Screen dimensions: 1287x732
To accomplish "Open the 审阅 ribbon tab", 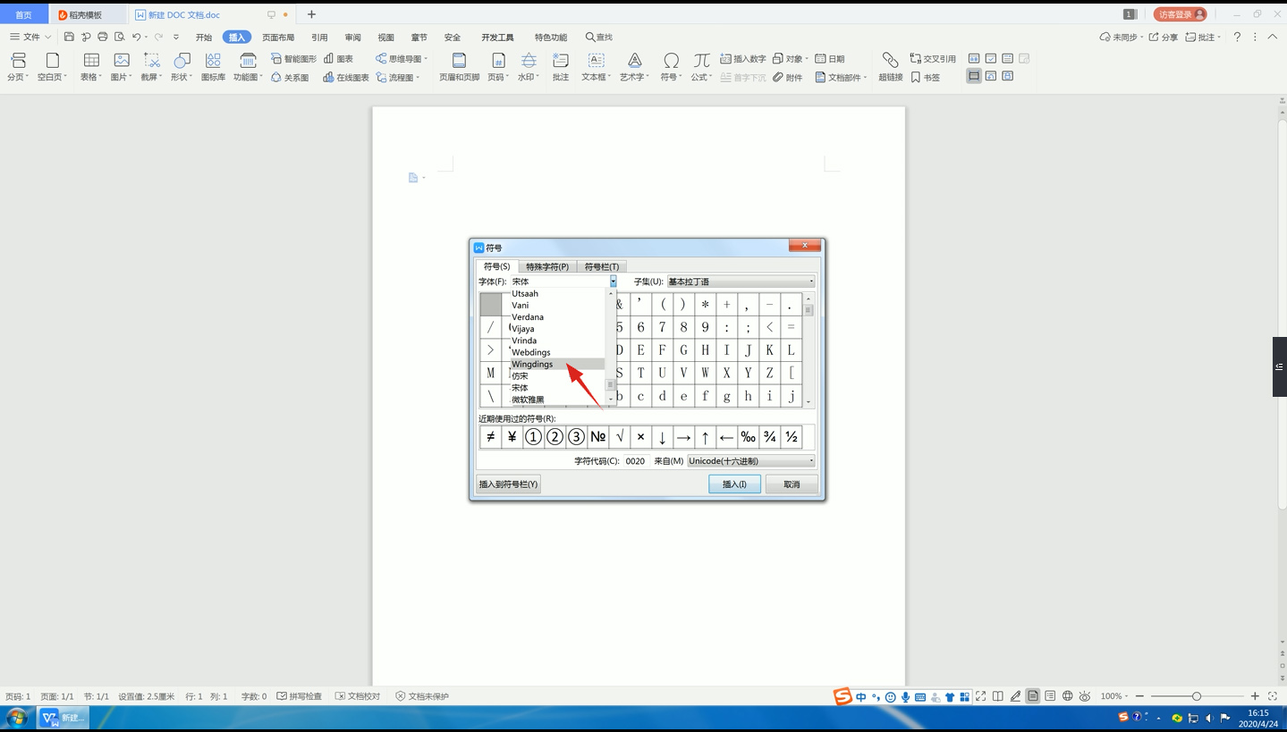I will (x=352, y=38).
